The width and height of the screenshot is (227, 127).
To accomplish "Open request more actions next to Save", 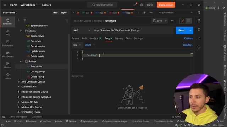I will point(172,21).
